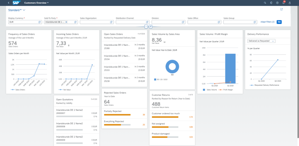This screenshot has height=146, width=299.
Task: Toggle the pin header button
Action: 151,27
